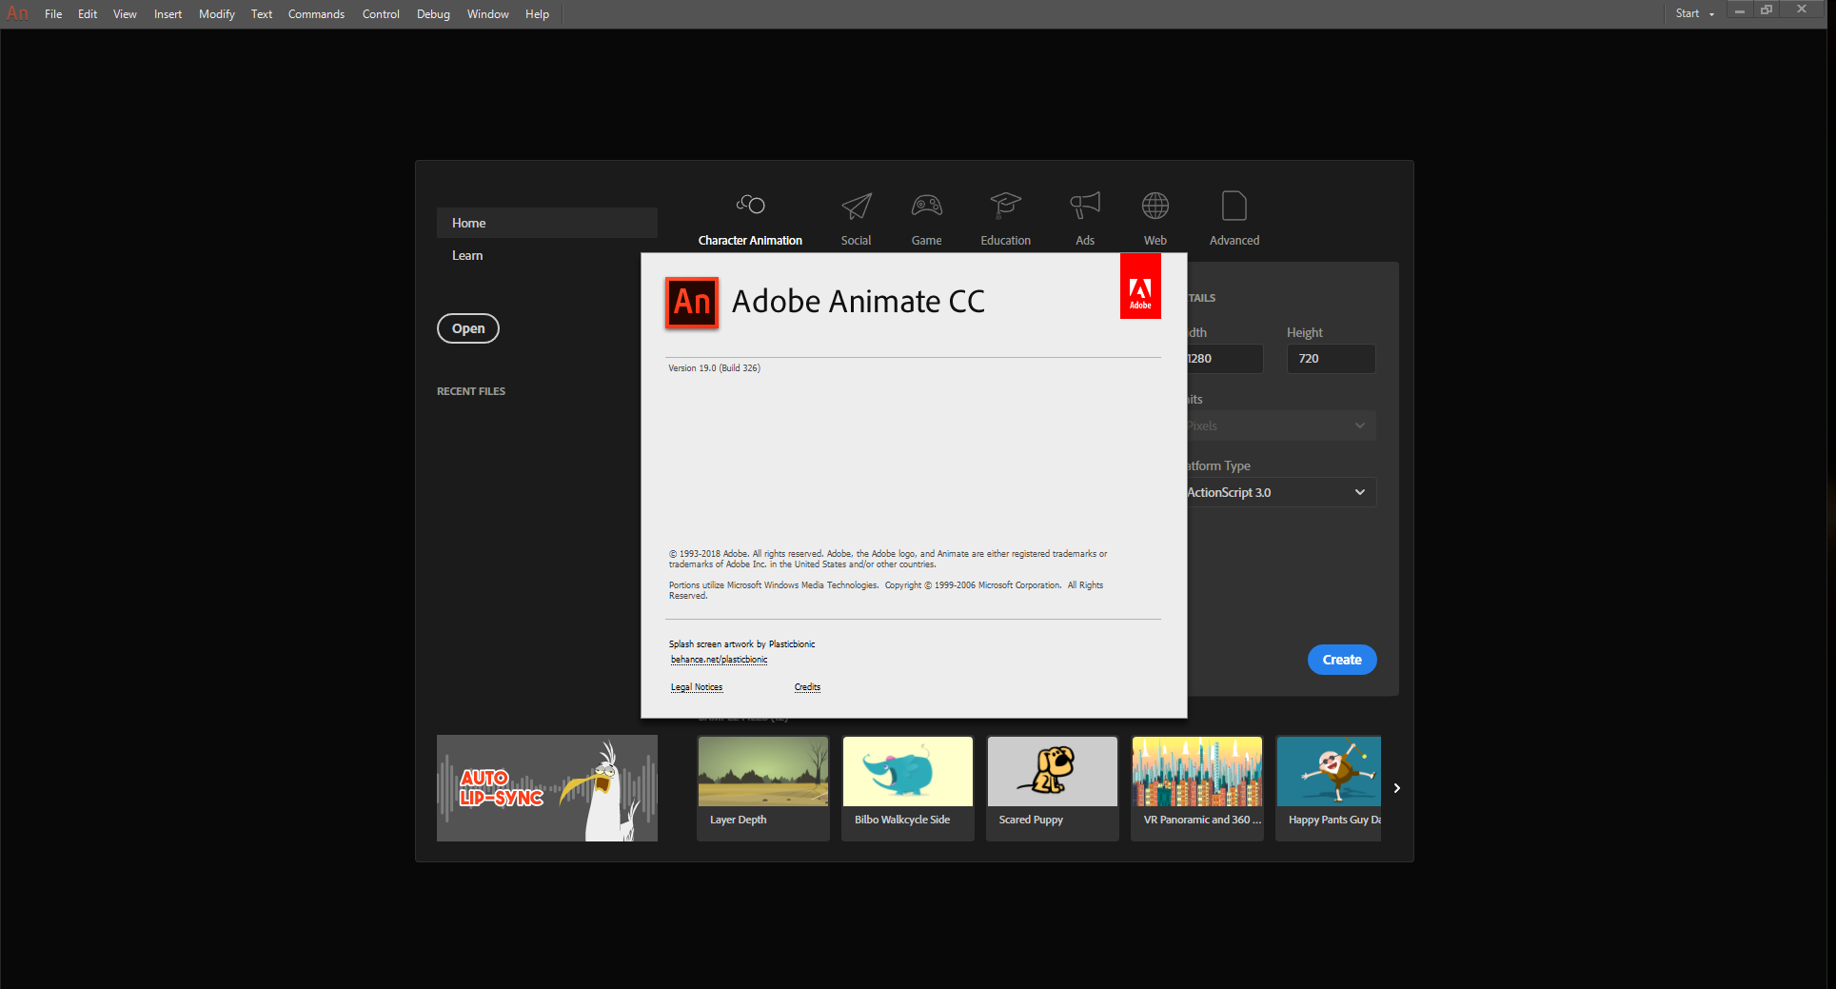Open the Layer Depth sample file
The width and height of the screenshot is (1836, 989).
click(762, 788)
